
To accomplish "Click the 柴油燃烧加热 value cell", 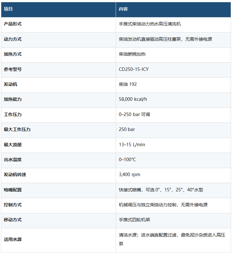I will (x=173, y=55).
